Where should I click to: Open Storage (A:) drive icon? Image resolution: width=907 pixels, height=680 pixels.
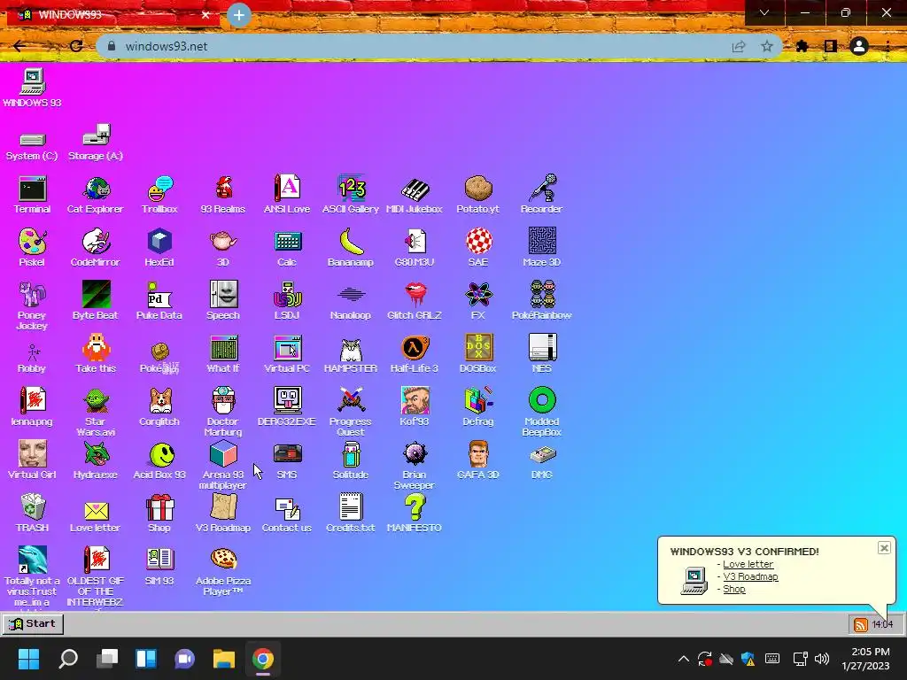(x=96, y=143)
